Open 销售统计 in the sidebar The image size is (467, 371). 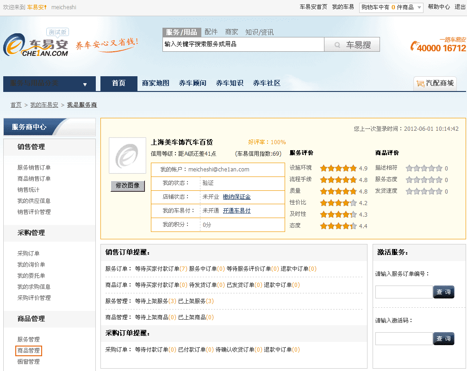coord(28,190)
